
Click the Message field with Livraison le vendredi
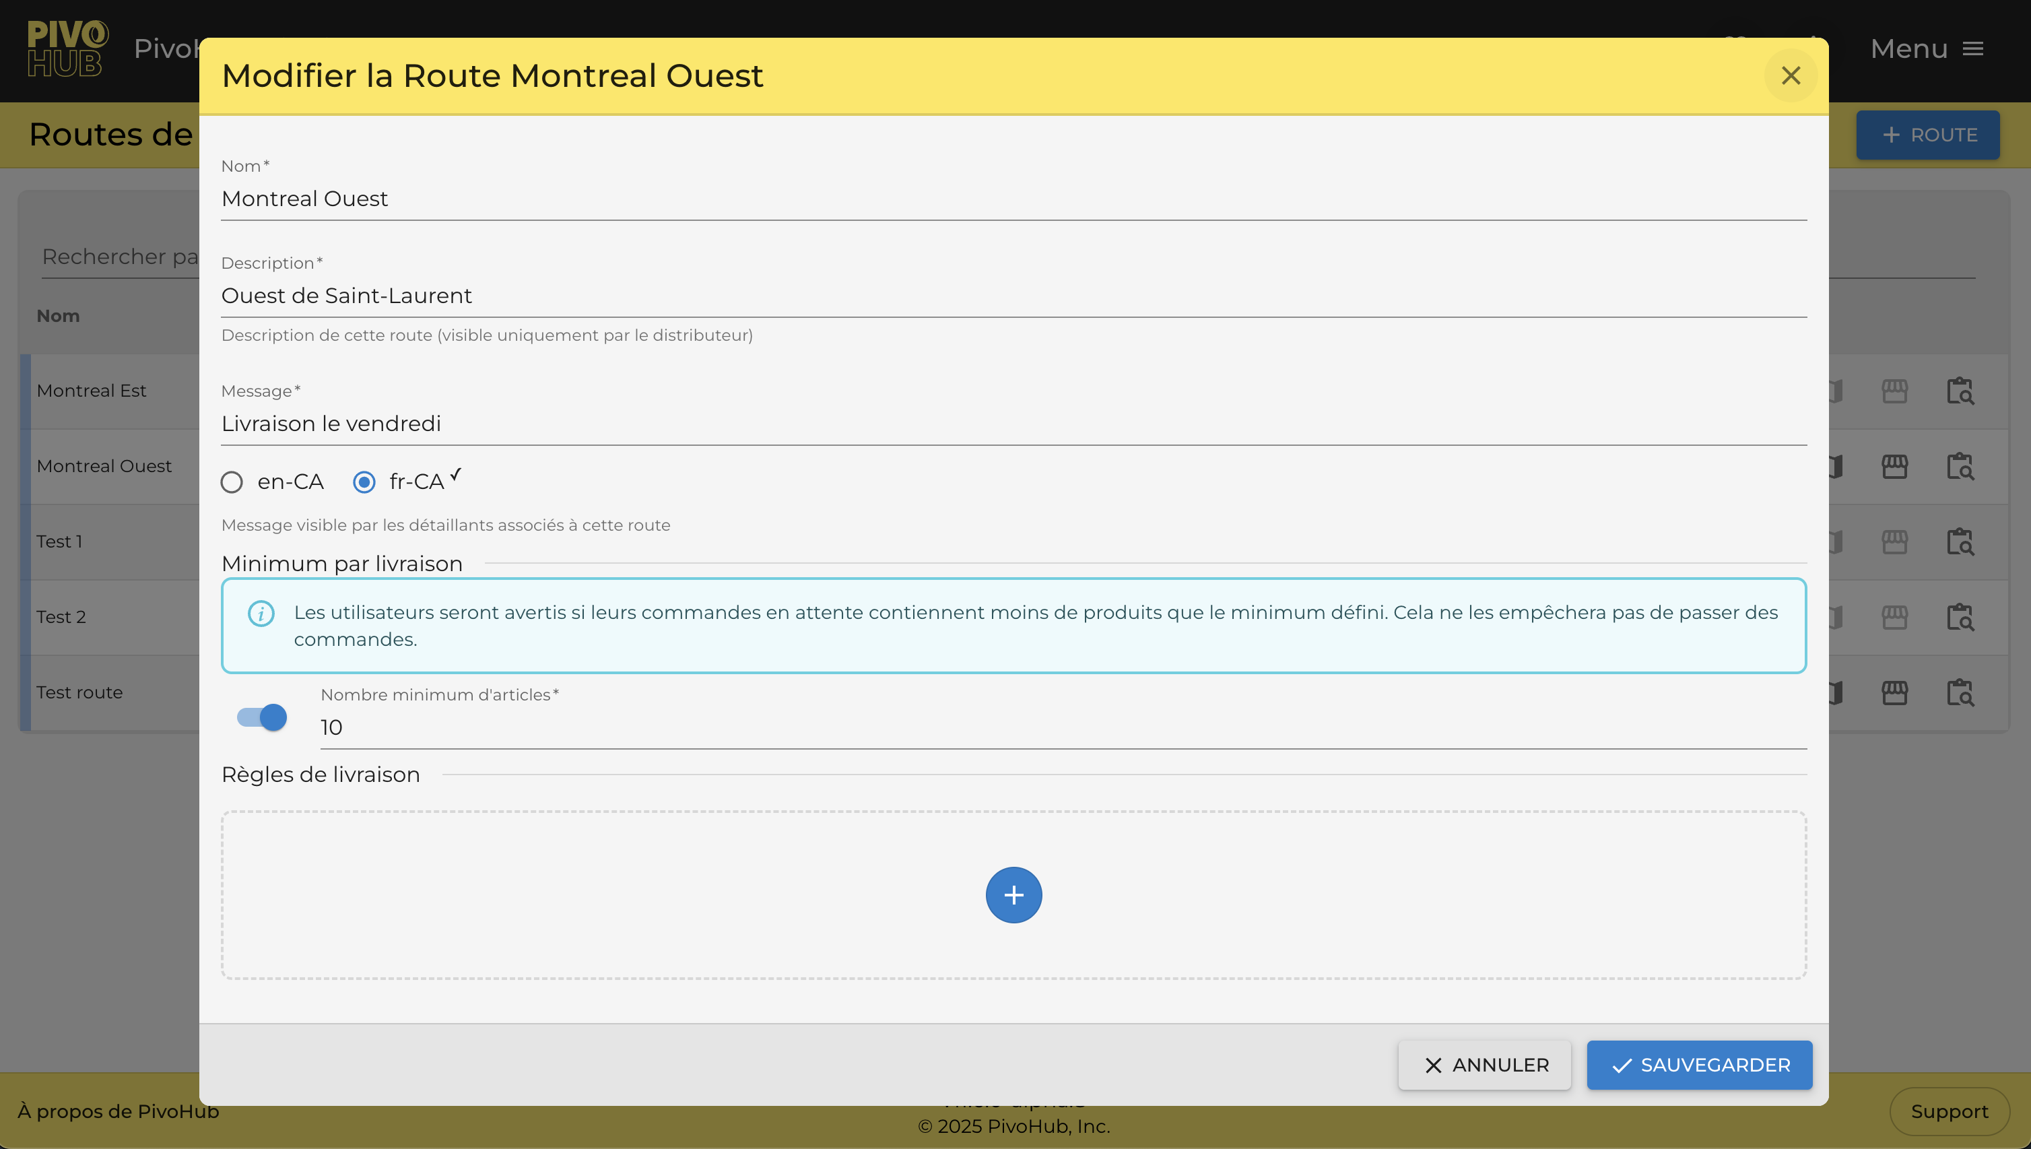point(1013,424)
